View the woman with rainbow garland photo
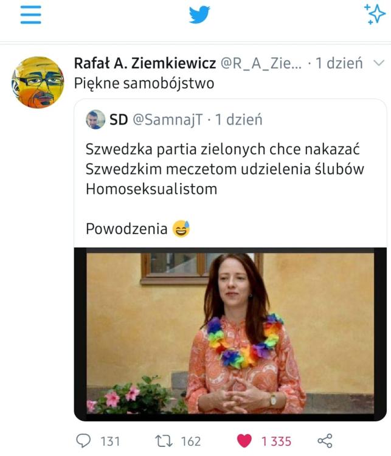This screenshot has height=456, width=391. 230,334
